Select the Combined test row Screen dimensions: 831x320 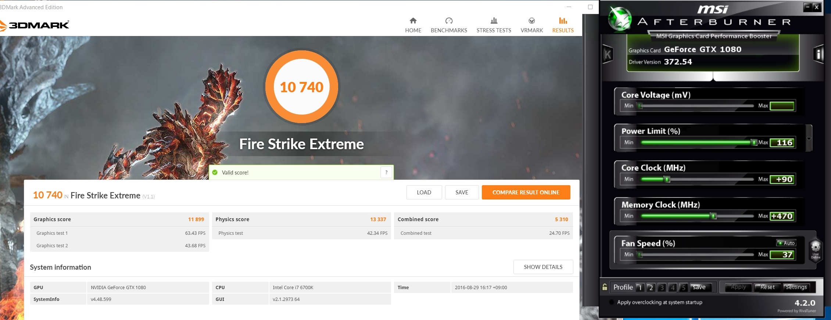point(483,233)
